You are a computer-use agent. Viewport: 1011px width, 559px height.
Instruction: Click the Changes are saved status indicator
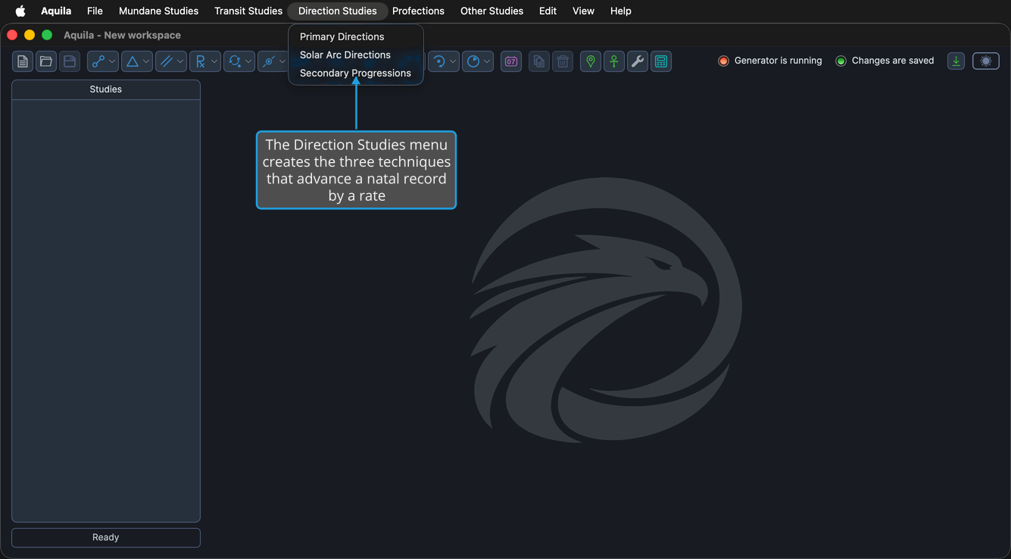point(885,61)
